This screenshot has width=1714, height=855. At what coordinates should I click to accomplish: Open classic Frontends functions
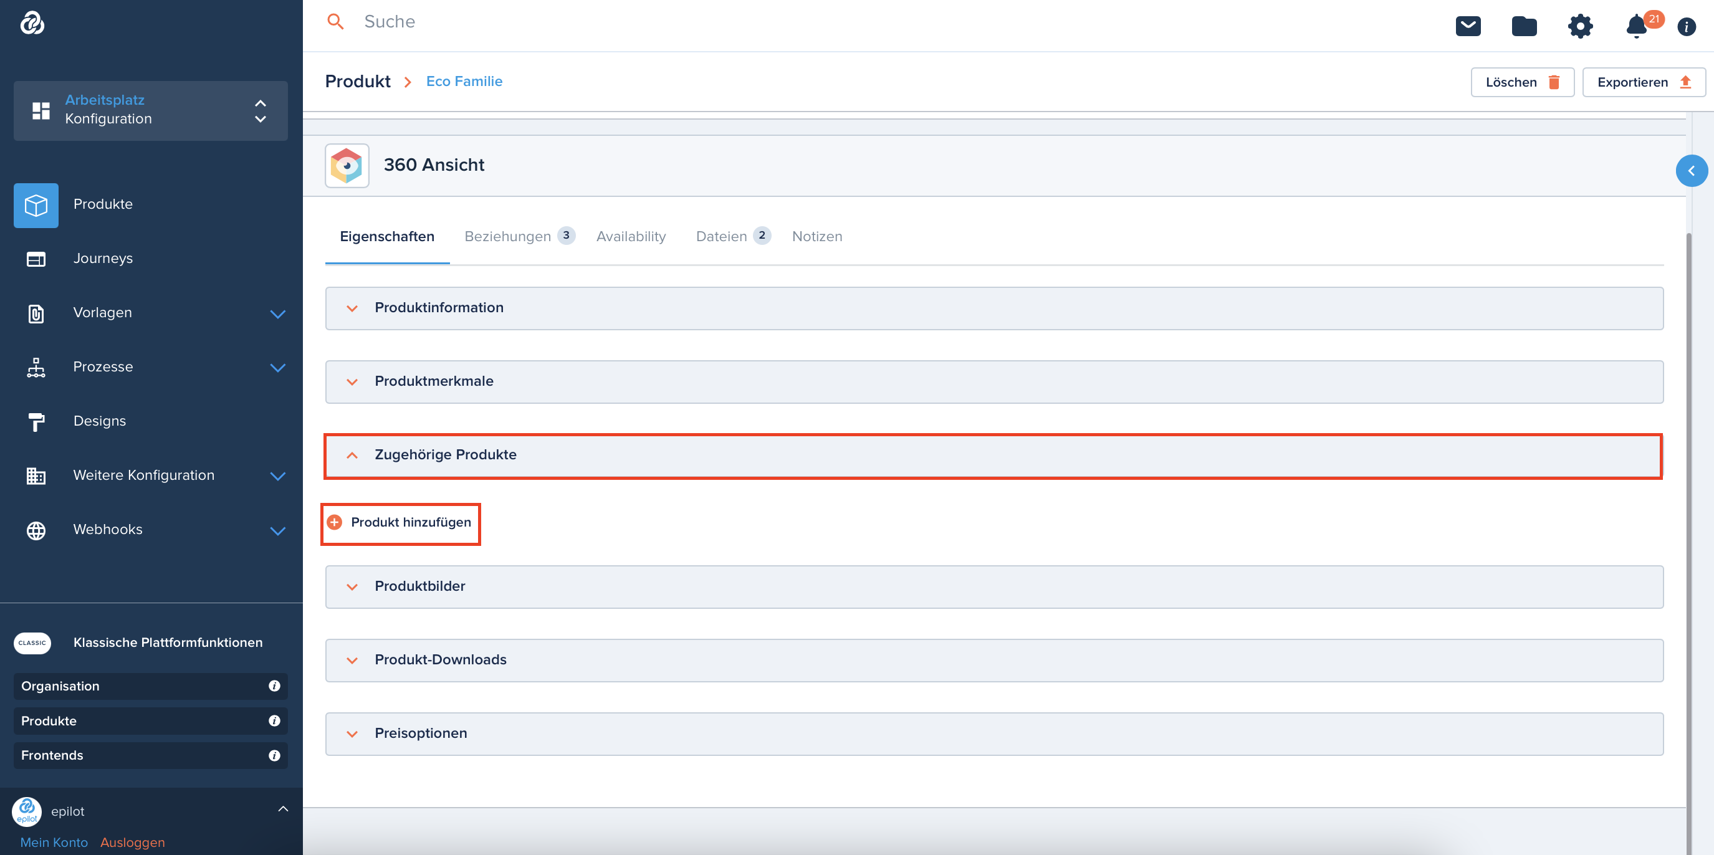click(150, 755)
